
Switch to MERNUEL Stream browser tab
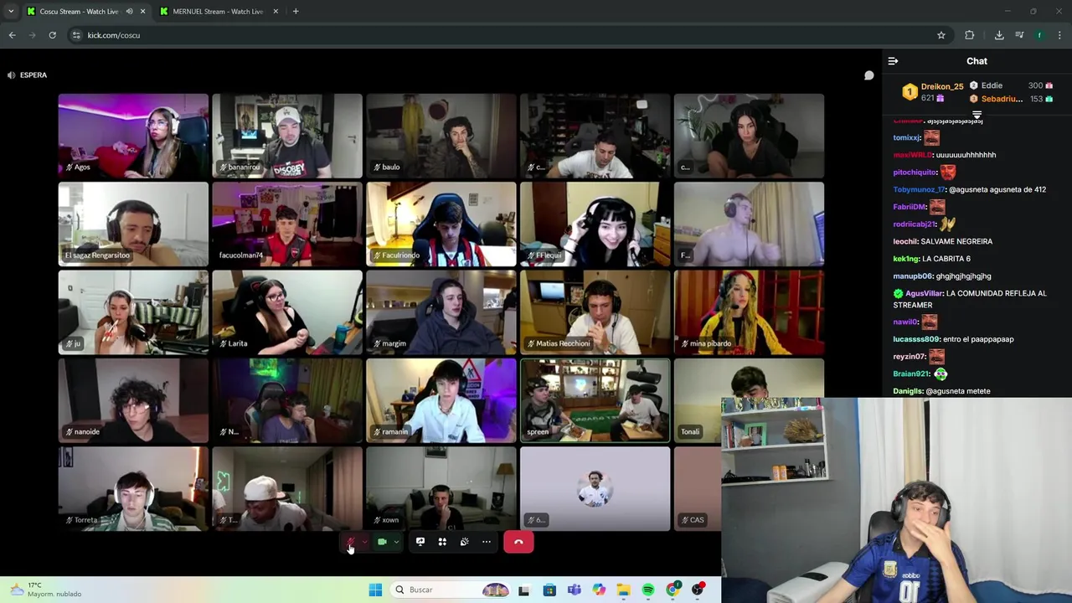coord(218,12)
